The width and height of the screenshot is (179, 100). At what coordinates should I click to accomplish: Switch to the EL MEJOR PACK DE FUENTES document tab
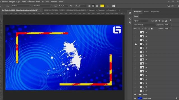coord(80,10)
